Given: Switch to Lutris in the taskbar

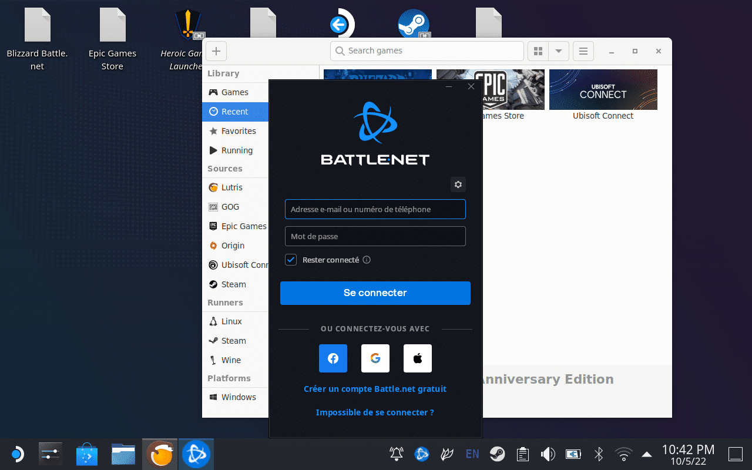Looking at the screenshot, I should (160, 454).
